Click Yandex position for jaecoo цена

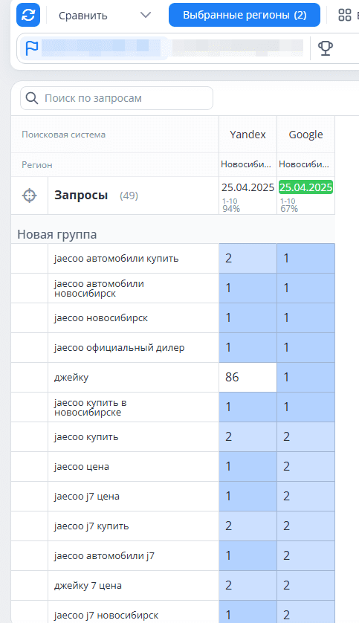click(x=248, y=466)
